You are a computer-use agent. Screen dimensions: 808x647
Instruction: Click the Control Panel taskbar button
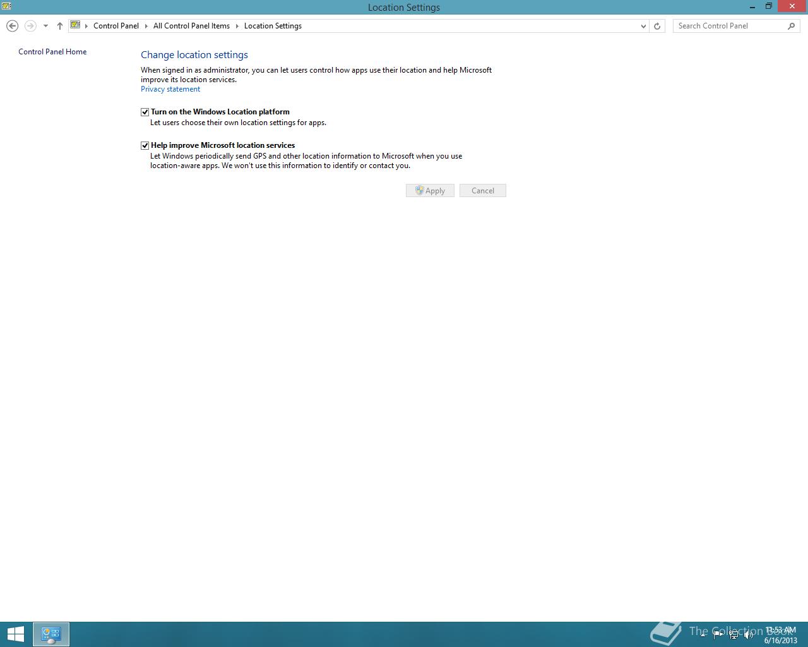pyautogui.click(x=51, y=634)
